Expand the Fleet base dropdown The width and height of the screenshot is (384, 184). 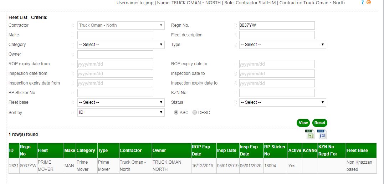[x=121, y=102]
